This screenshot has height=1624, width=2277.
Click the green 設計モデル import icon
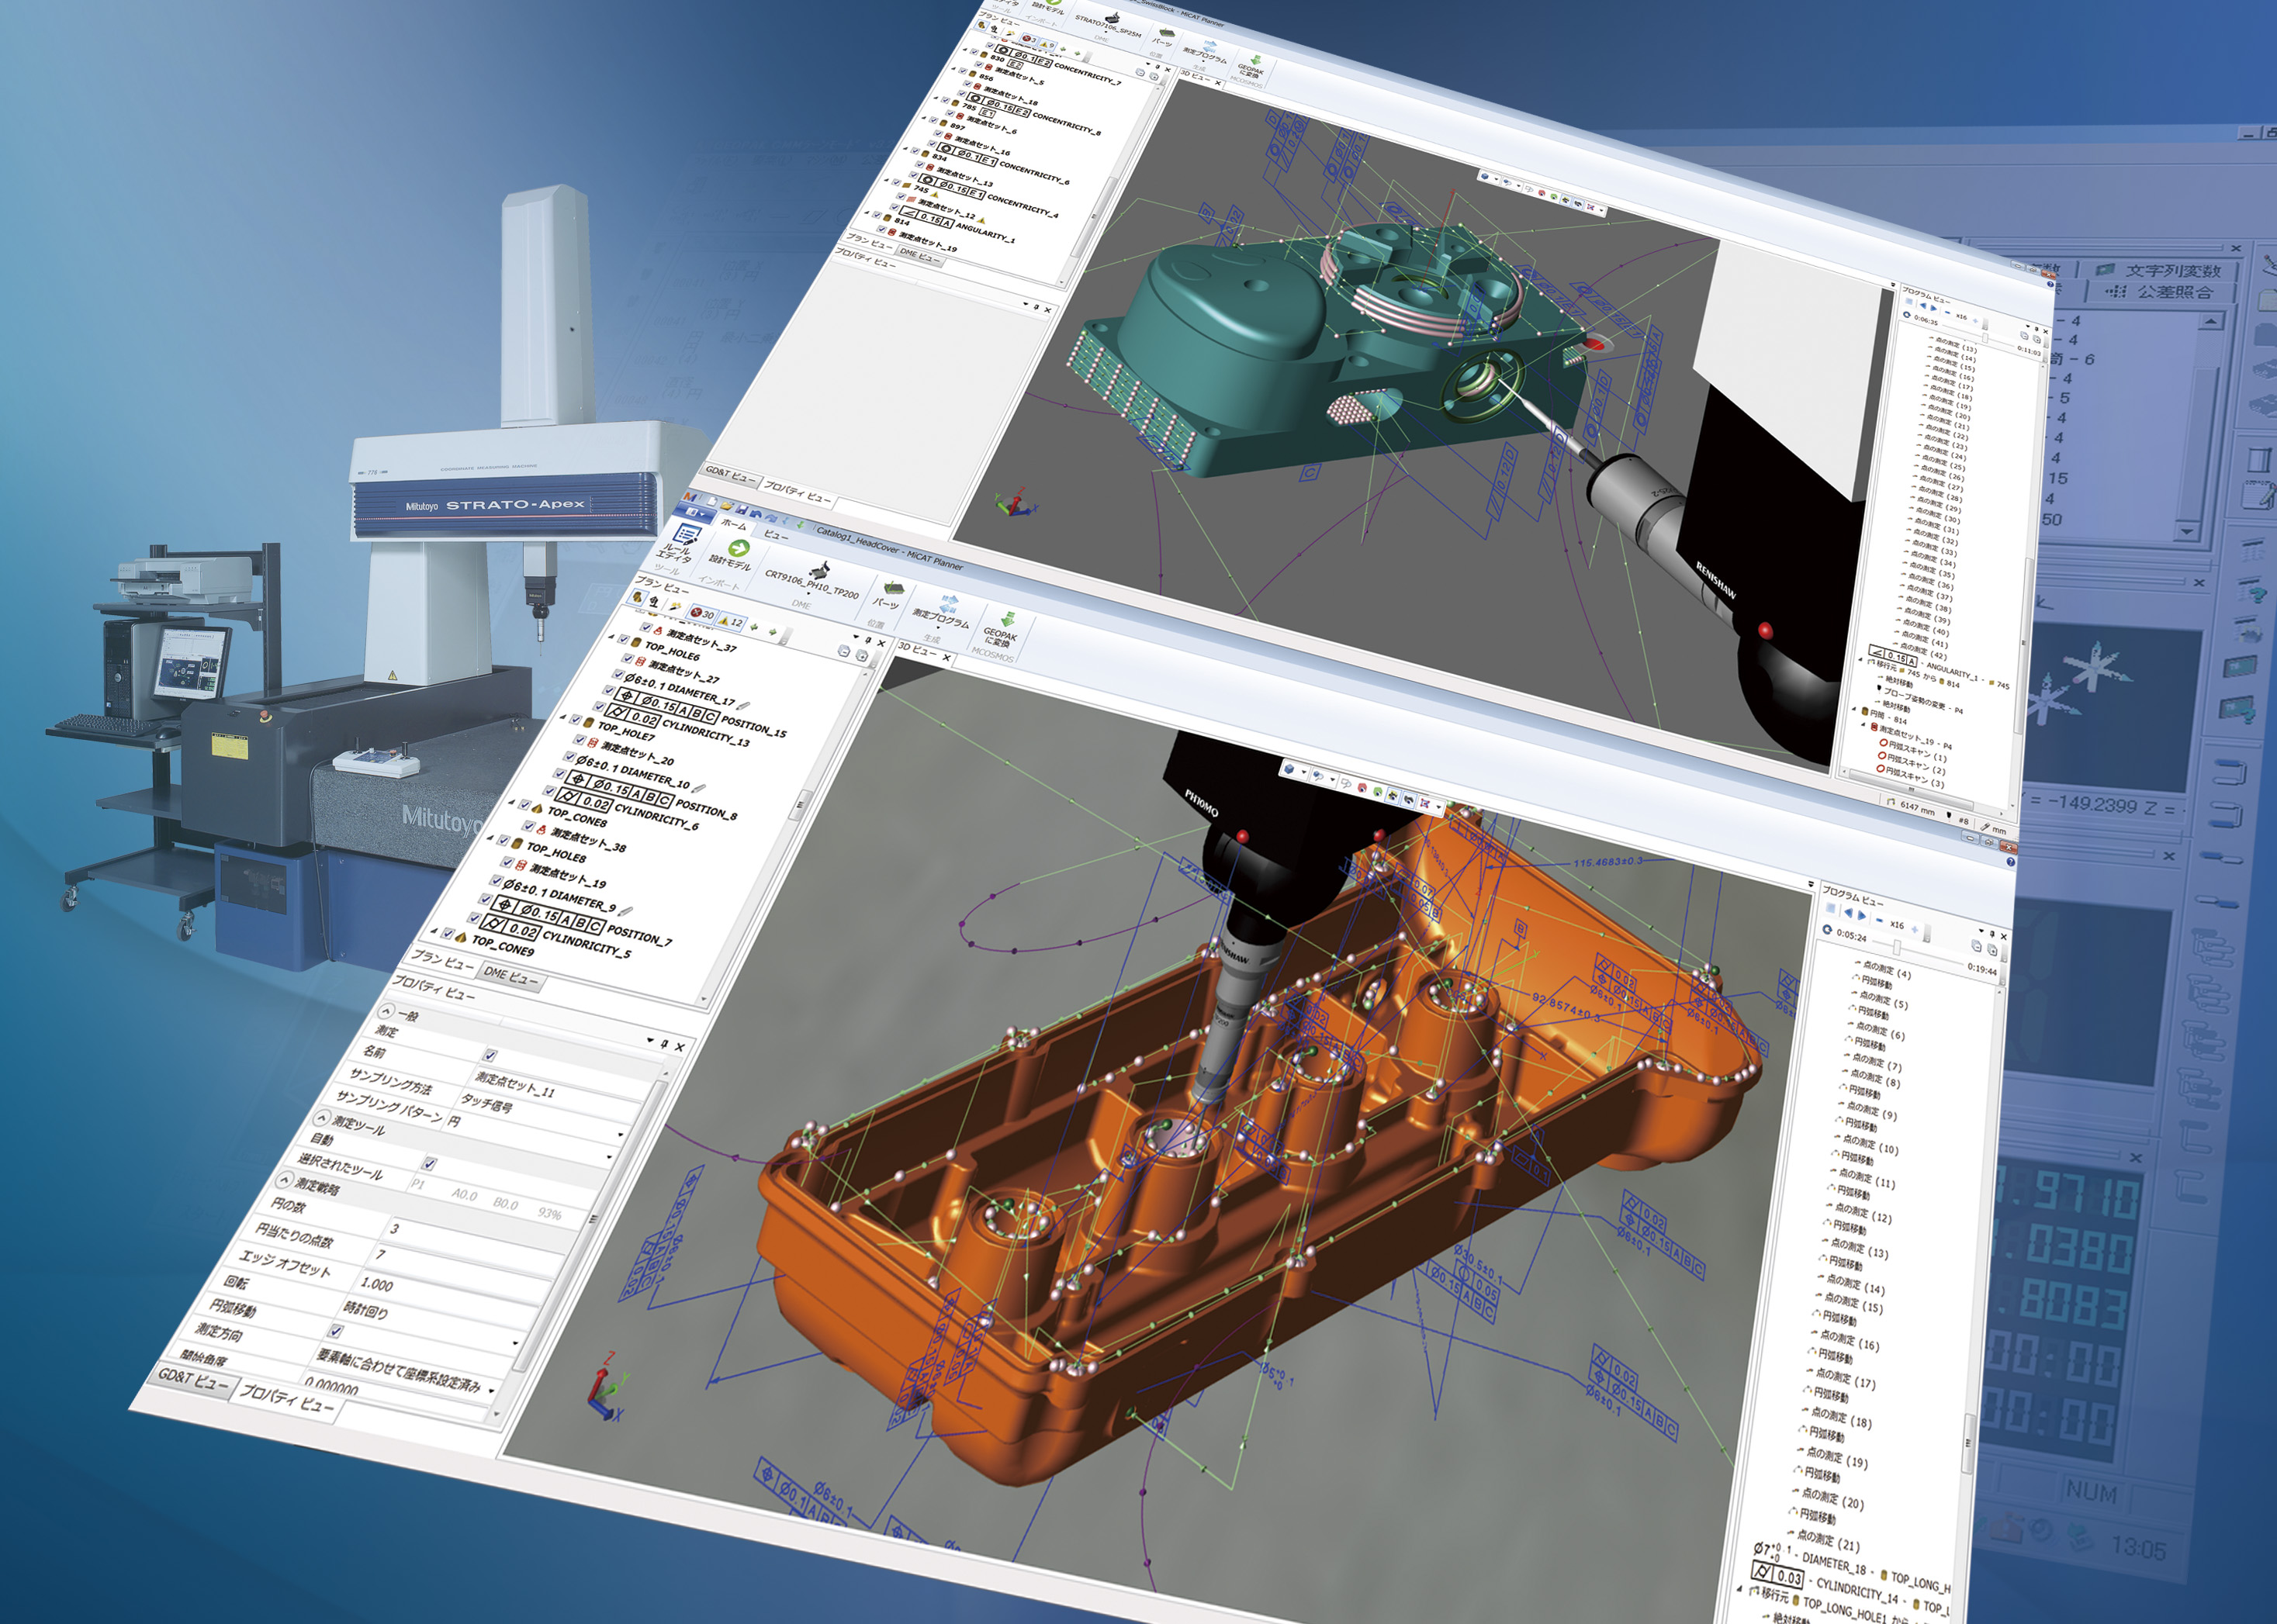739,549
